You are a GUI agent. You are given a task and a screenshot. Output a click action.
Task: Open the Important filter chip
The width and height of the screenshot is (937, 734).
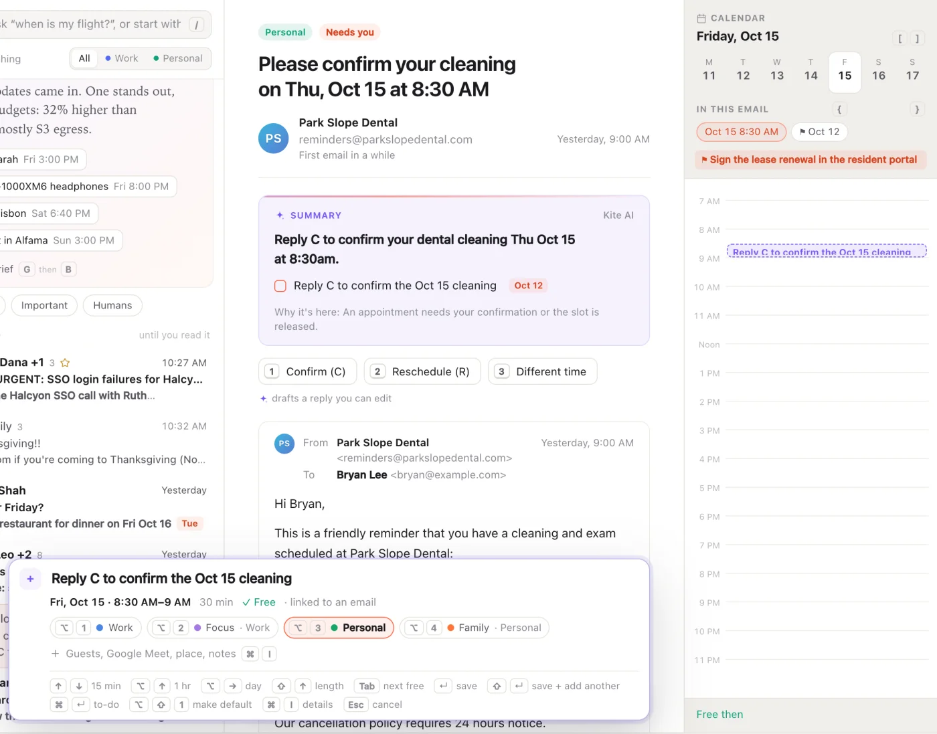[44, 305]
